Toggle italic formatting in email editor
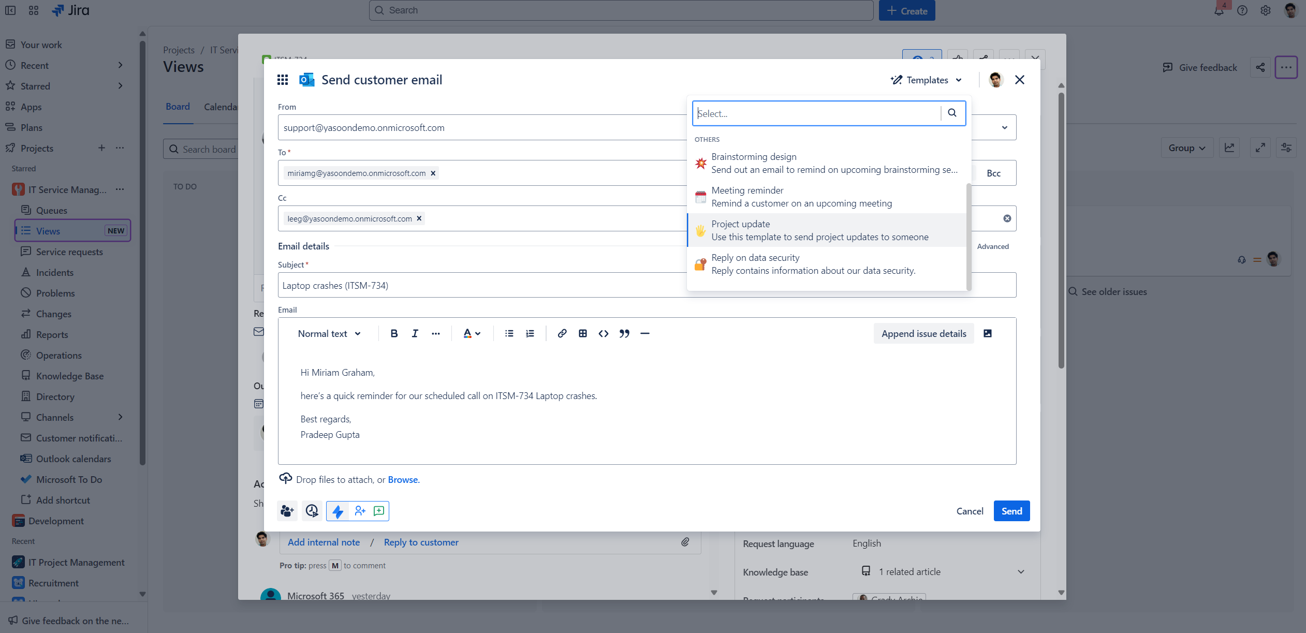 pos(415,333)
